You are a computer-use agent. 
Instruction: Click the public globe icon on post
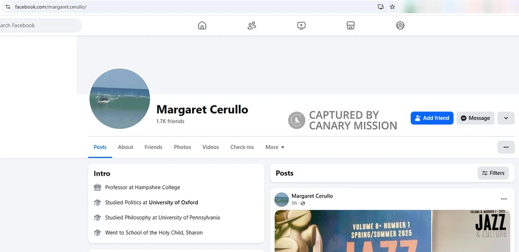(x=302, y=203)
